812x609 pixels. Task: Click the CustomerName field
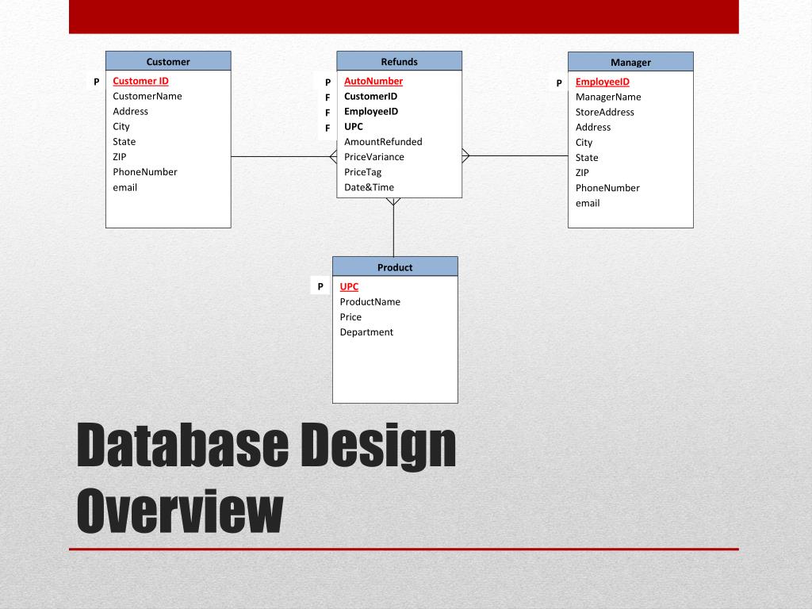[x=147, y=96]
